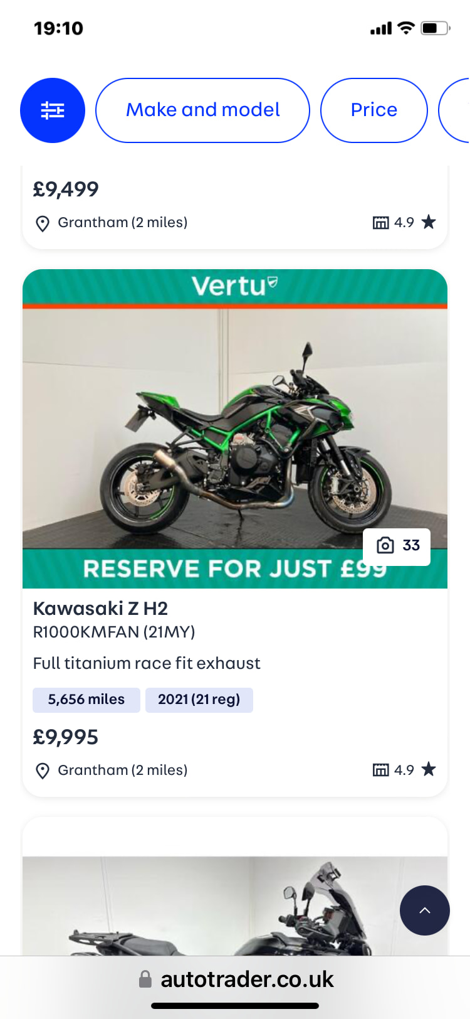Open the Kawasaki Z H2 listing title
The image size is (470, 1019).
coord(100,608)
